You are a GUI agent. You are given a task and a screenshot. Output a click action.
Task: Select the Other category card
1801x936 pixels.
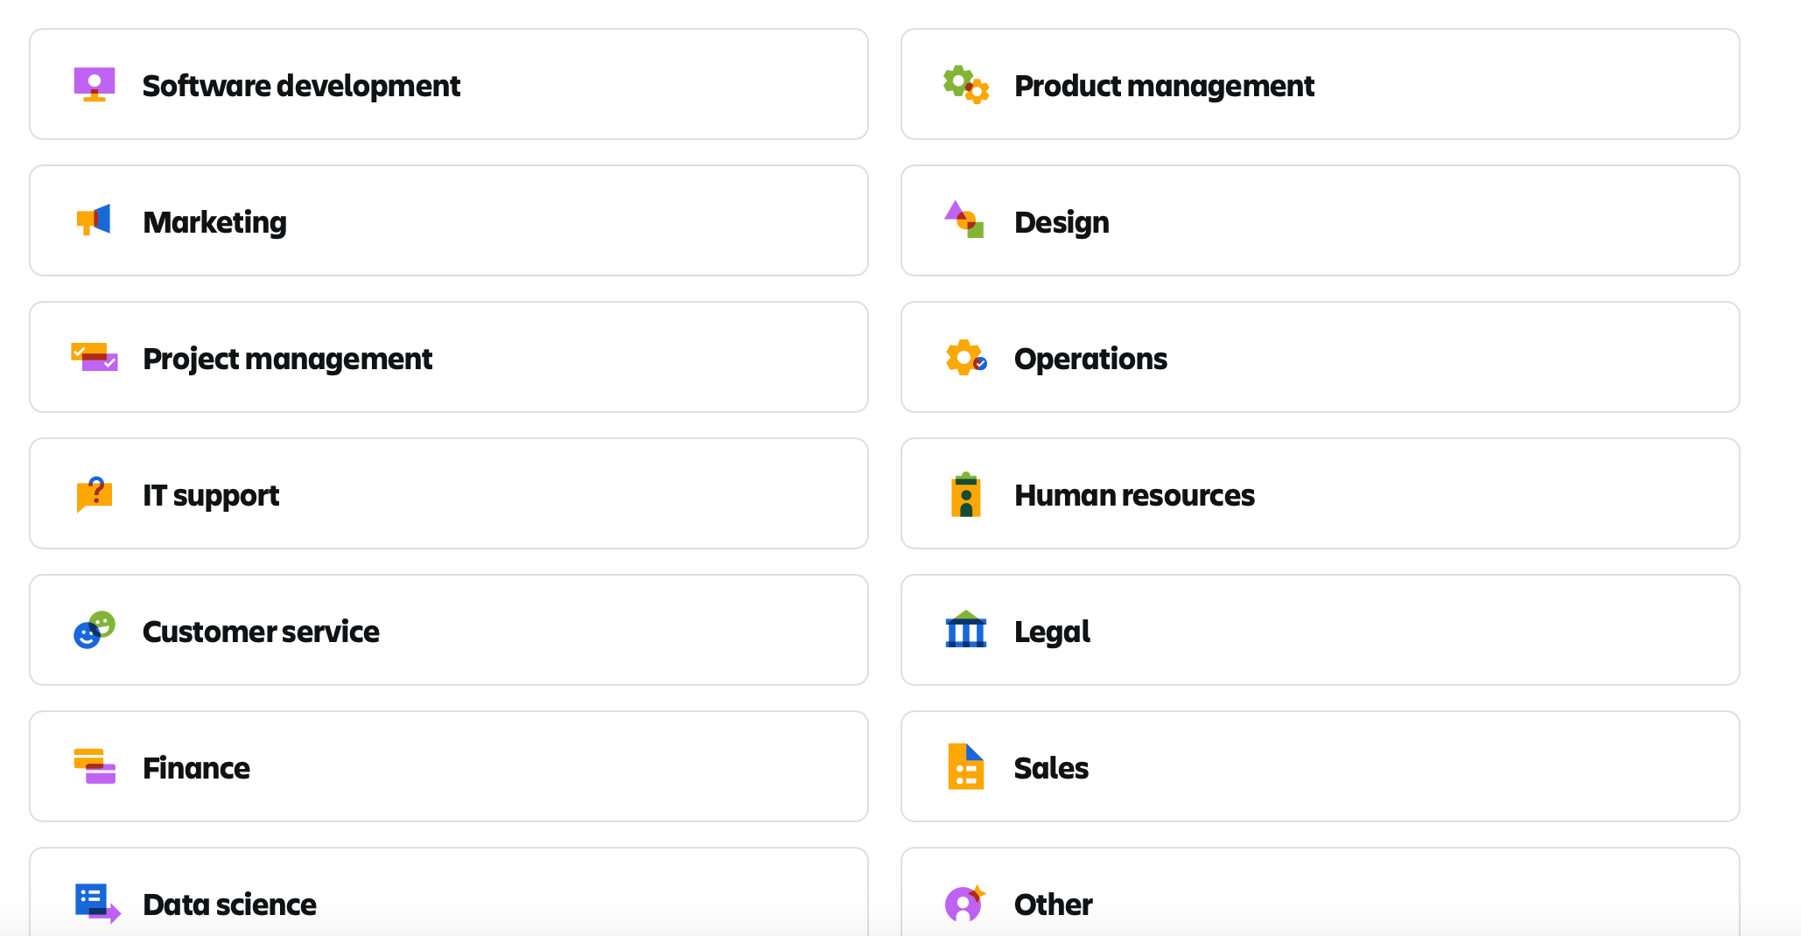click(x=1320, y=897)
